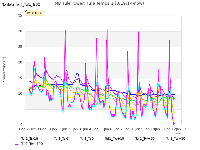Select the Tul1_Tw+50 legend entry
The image size is (200, 150).
[172, 138]
